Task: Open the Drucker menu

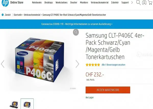Action: 74,3
